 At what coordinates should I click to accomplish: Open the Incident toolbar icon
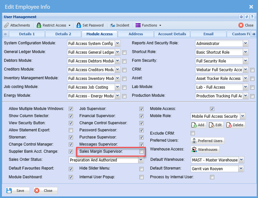[112, 25]
